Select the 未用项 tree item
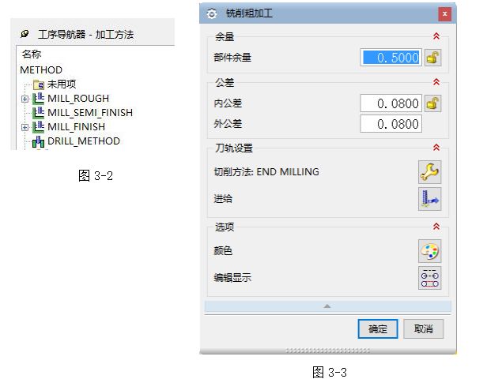The image size is (483, 379). click(x=62, y=84)
